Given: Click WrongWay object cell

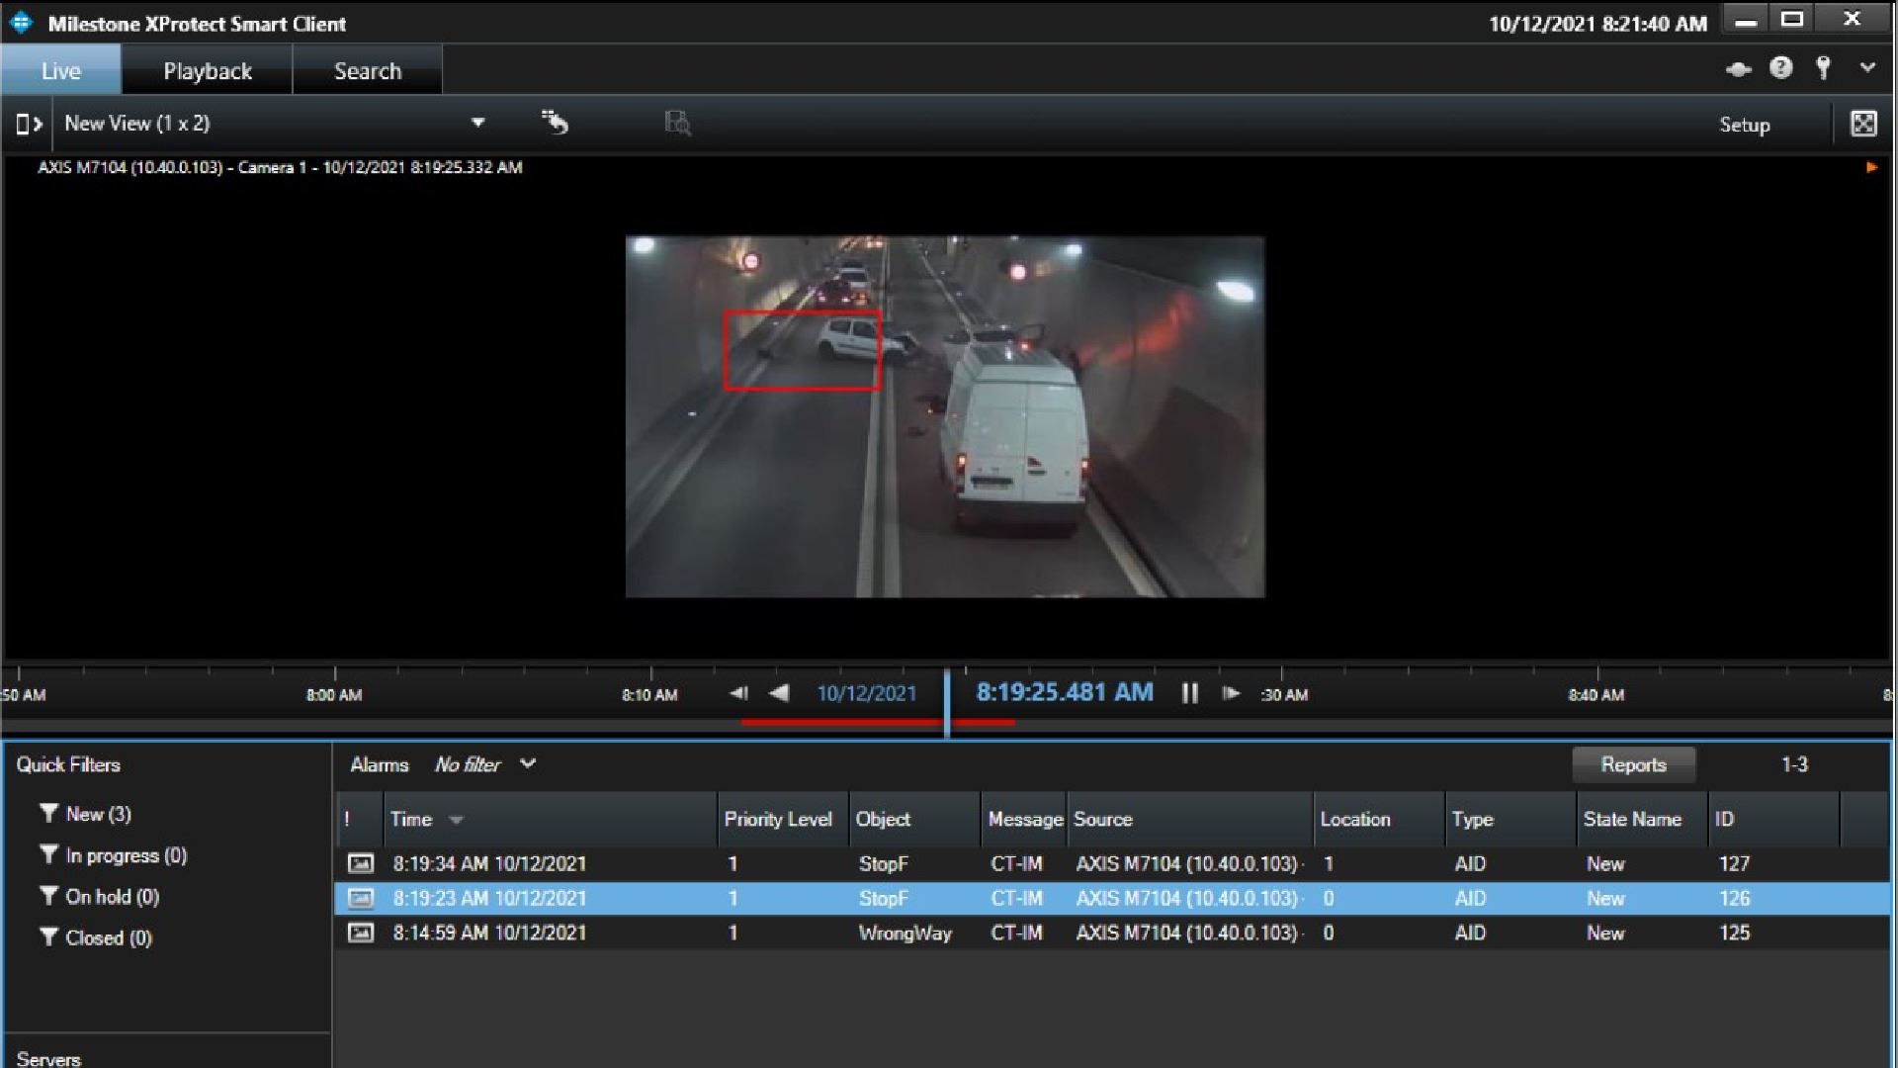Looking at the screenshot, I should point(905,933).
